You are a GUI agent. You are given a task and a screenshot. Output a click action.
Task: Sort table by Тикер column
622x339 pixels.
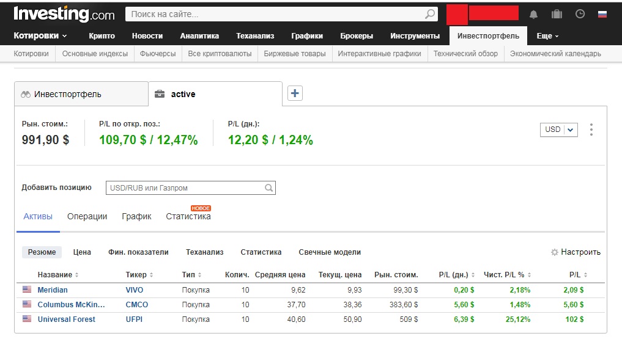click(x=139, y=275)
